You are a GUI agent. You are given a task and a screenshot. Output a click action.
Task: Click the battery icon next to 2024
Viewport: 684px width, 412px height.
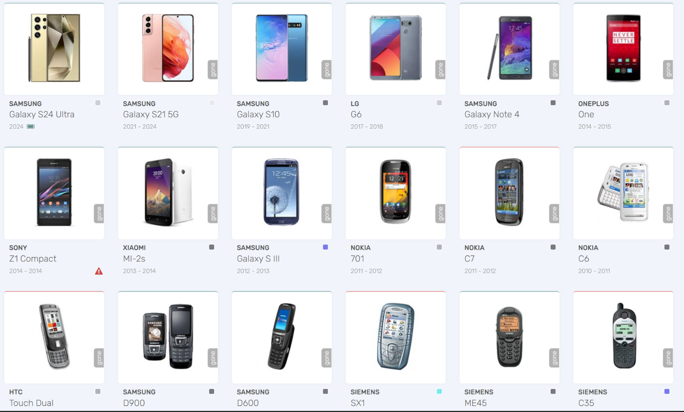click(31, 127)
